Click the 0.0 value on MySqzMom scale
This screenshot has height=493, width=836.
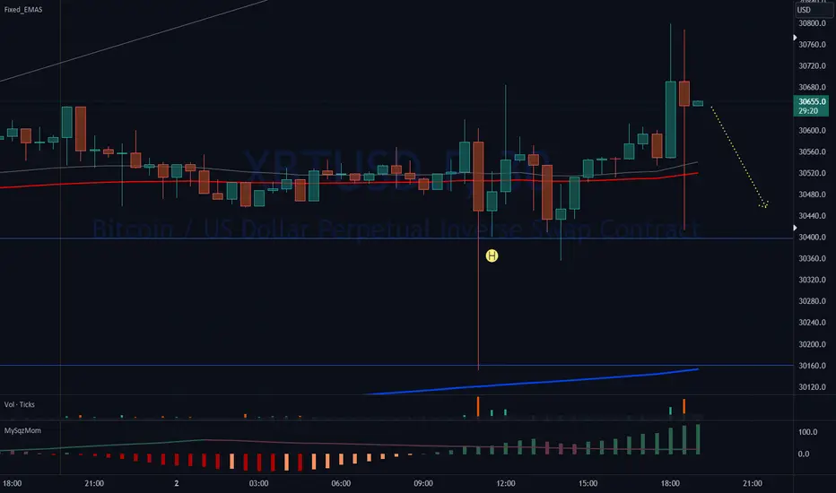click(x=804, y=454)
